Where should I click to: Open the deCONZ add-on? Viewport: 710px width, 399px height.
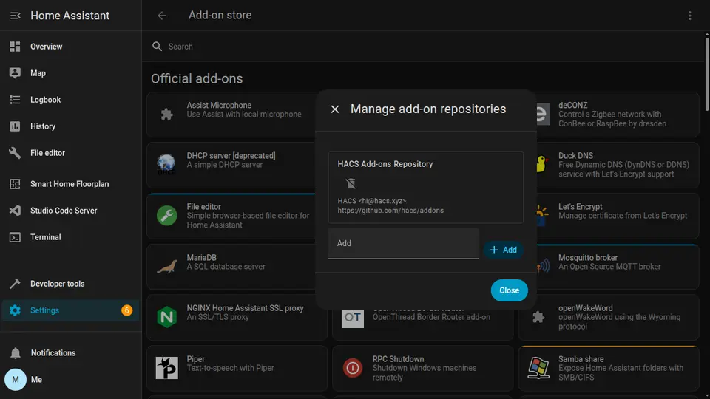[618, 115]
